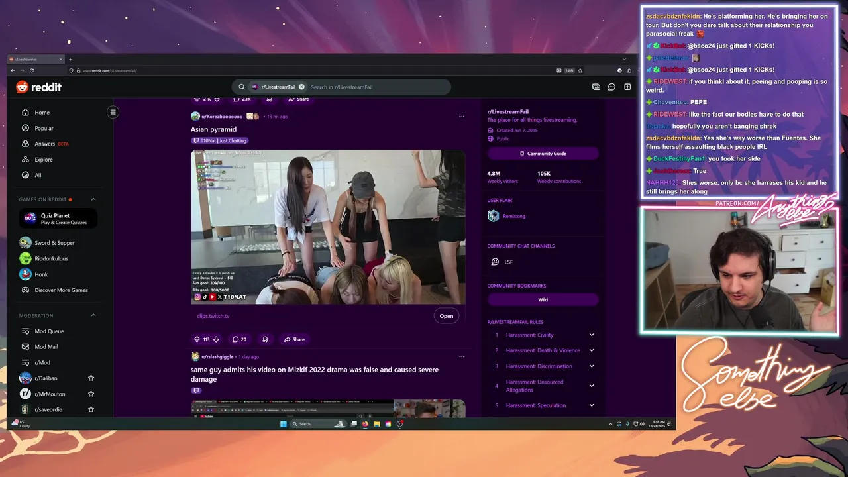848x477 pixels.
Task: Open u/Koreaboooooooo's profile
Action: [x=222, y=117]
